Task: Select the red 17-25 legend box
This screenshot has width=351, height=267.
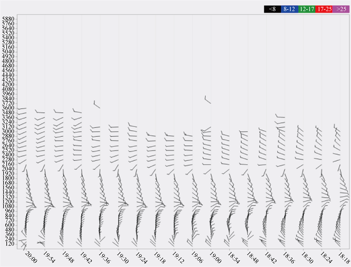Action: point(323,9)
